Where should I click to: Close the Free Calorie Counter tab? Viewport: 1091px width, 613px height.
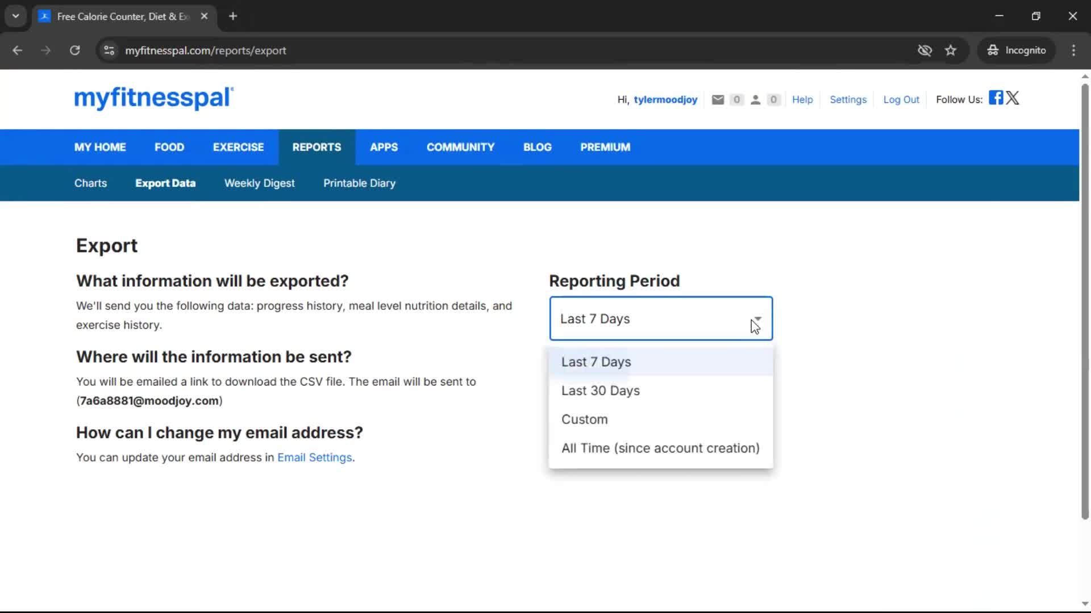204,16
